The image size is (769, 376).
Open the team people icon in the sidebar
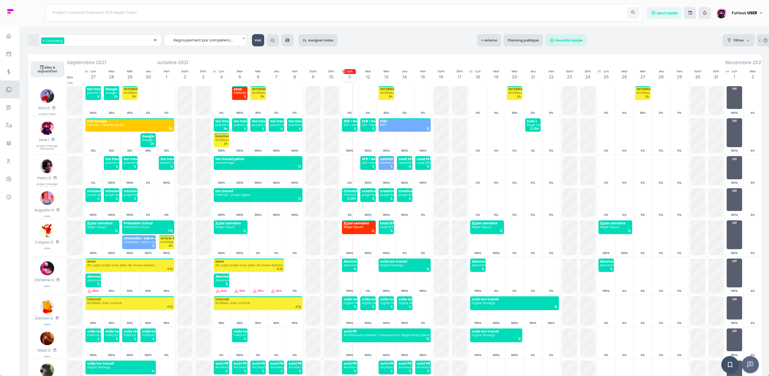(9, 125)
